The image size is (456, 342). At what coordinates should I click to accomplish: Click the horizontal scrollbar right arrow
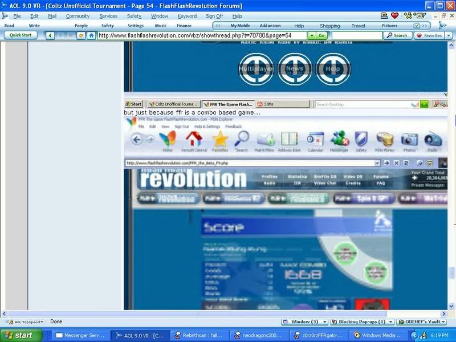point(444,314)
